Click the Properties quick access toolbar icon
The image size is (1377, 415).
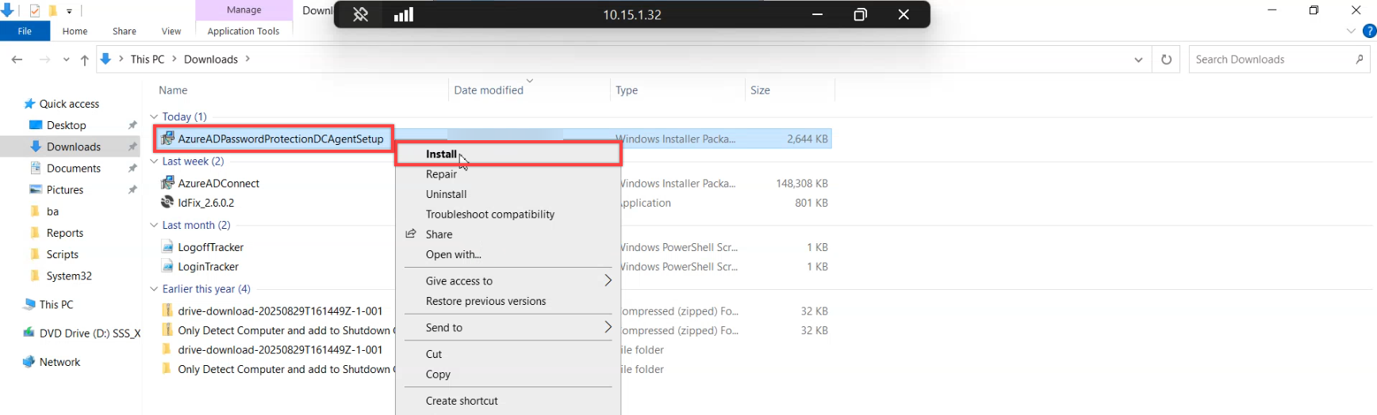click(x=35, y=10)
